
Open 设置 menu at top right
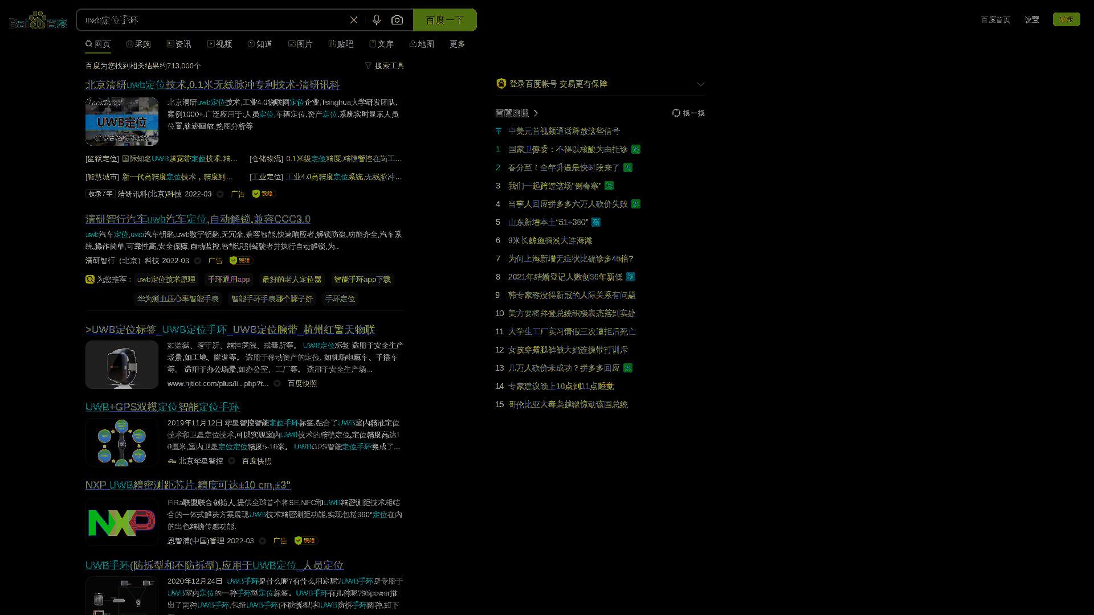[1032, 19]
